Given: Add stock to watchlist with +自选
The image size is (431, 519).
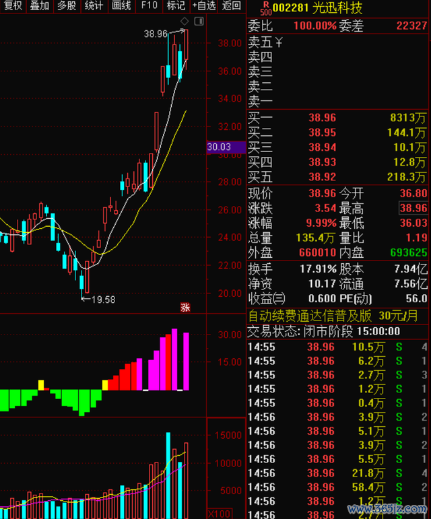Looking at the screenshot, I should [204, 6].
